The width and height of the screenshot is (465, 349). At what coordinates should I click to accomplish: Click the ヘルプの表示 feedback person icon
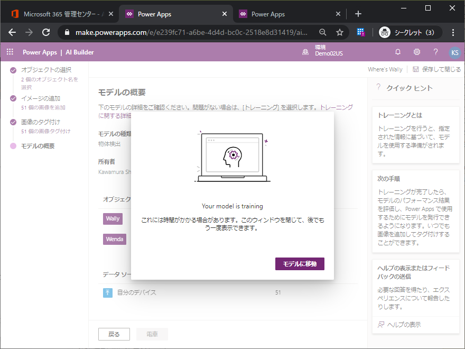pyautogui.click(x=381, y=325)
